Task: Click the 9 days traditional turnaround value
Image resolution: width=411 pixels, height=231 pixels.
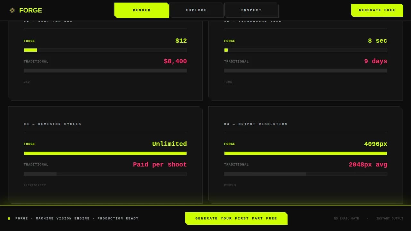Action: 375,61
